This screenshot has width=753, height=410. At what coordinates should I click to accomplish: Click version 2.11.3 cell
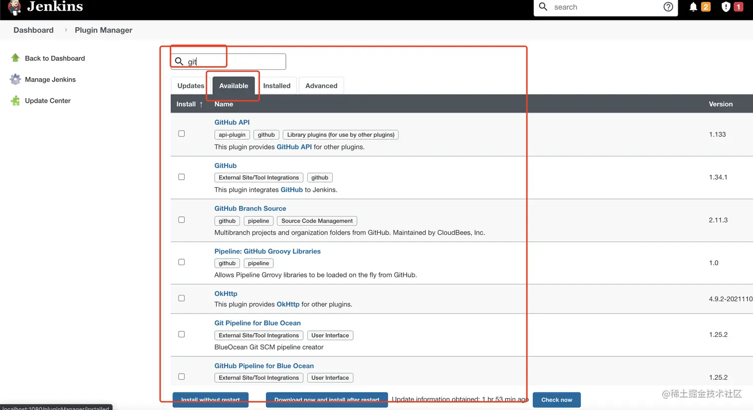718,220
